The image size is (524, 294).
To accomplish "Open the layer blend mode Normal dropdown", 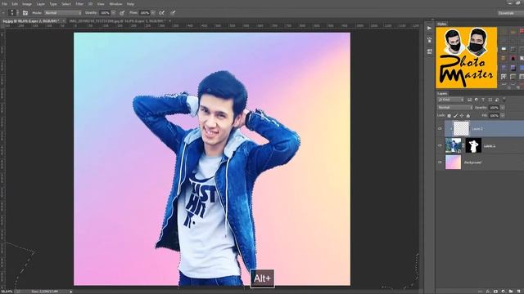I will (455, 108).
